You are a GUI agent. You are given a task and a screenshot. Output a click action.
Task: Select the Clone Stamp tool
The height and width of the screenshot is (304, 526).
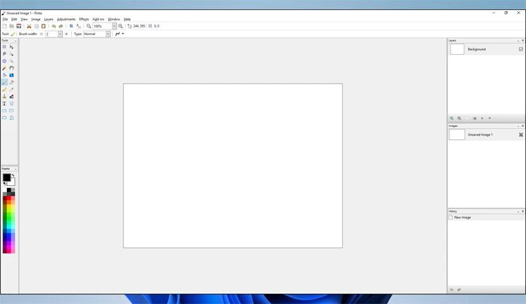click(x=4, y=97)
